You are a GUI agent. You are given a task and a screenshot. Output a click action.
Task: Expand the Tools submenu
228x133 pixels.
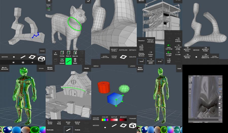click(x=141, y=61)
